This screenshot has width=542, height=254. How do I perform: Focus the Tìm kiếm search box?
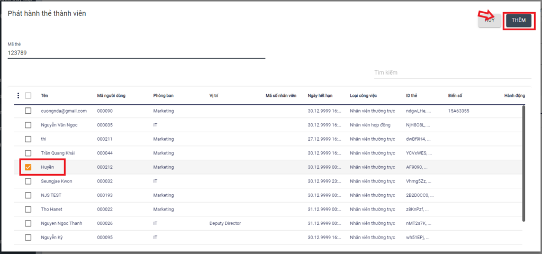click(x=449, y=72)
